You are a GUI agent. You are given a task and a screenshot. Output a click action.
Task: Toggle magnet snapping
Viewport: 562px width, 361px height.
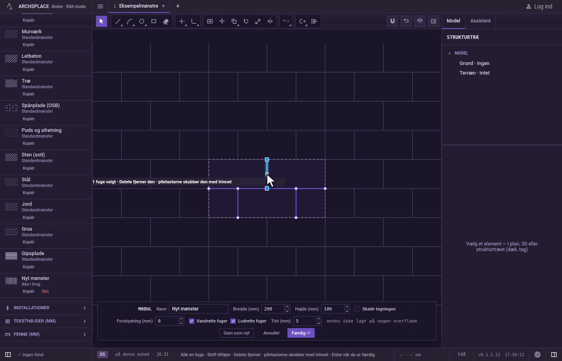point(393,21)
